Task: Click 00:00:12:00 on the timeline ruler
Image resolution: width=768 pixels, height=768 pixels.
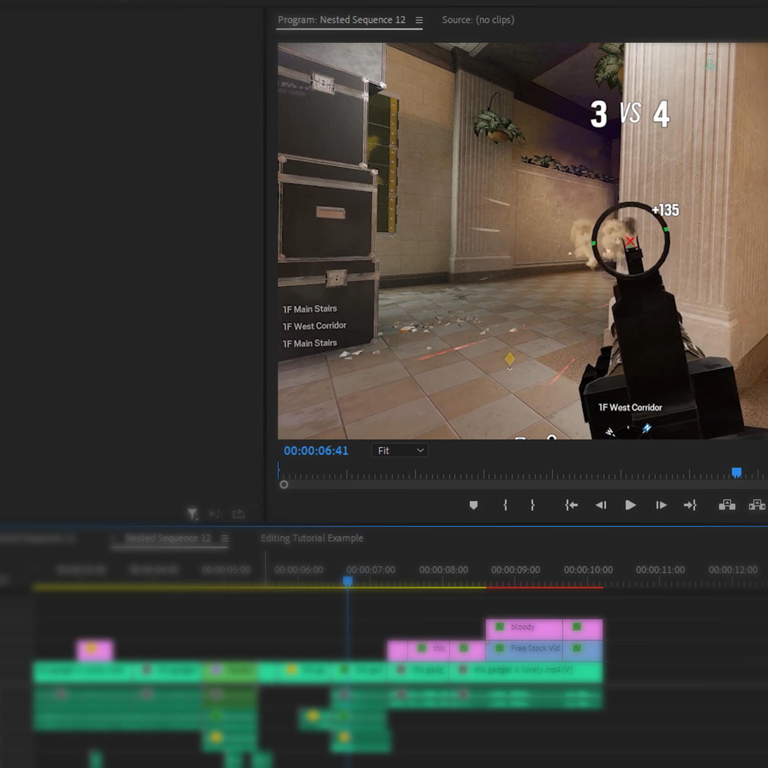Action: click(x=733, y=570)
